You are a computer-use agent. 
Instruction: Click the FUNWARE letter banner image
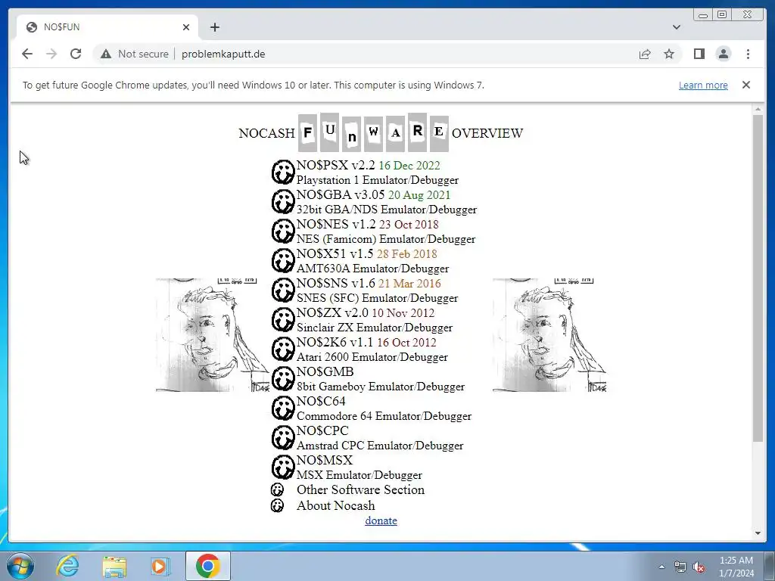[373, 132]
